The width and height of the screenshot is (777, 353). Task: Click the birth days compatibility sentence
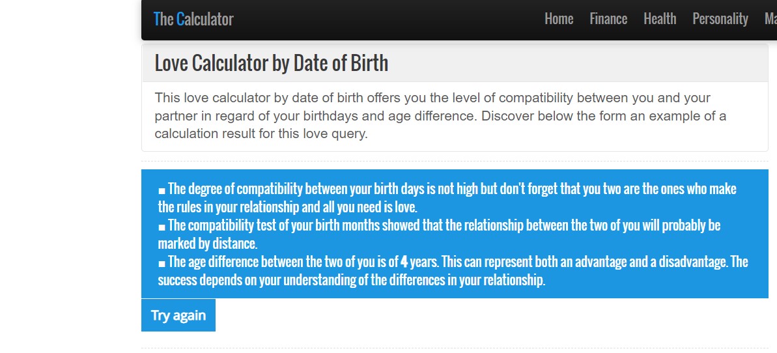(x=447, y=198)
